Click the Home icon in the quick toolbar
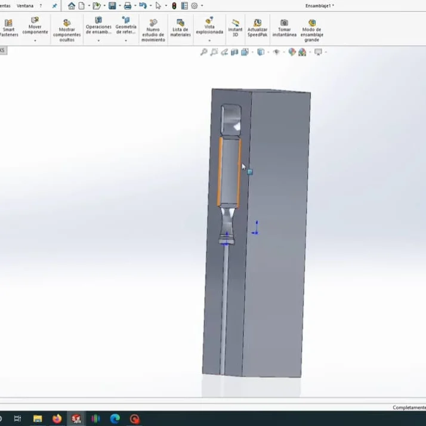Image resolution: width=426 pixels, height=426 pixels. click(x=72, y=6)
